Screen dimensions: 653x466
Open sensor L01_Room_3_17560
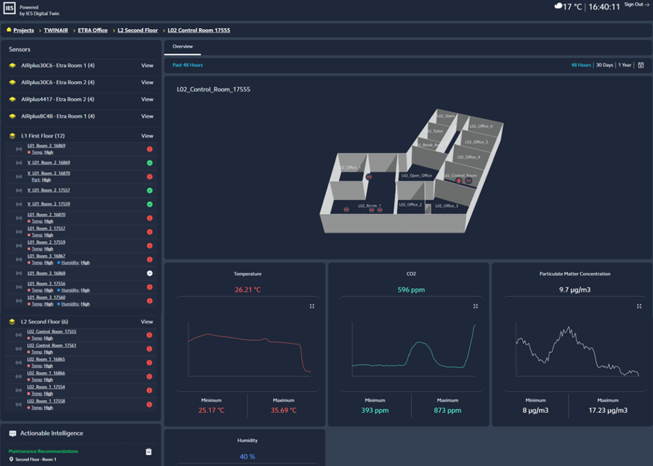46,297
